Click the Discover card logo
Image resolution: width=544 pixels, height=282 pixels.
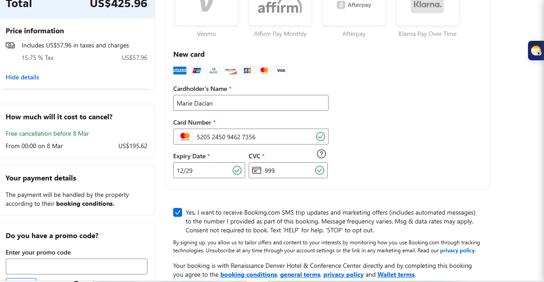point(230,70)
